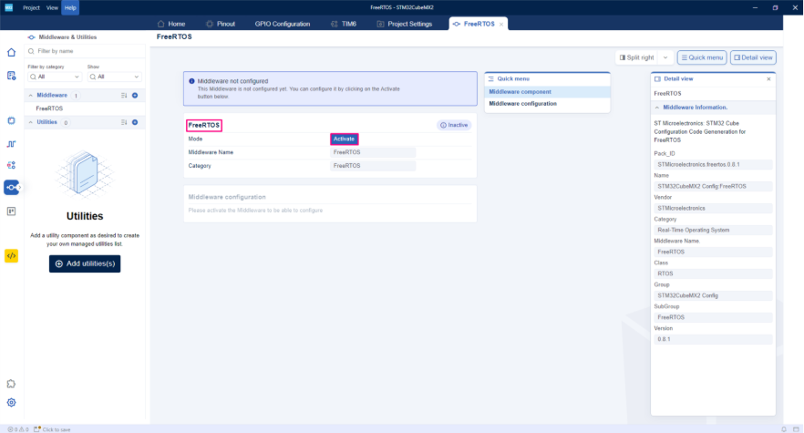The image size is (804, 433).
Task: Click the Group value STM32CubeMX2 Config
Action: (x=713, y=295)
